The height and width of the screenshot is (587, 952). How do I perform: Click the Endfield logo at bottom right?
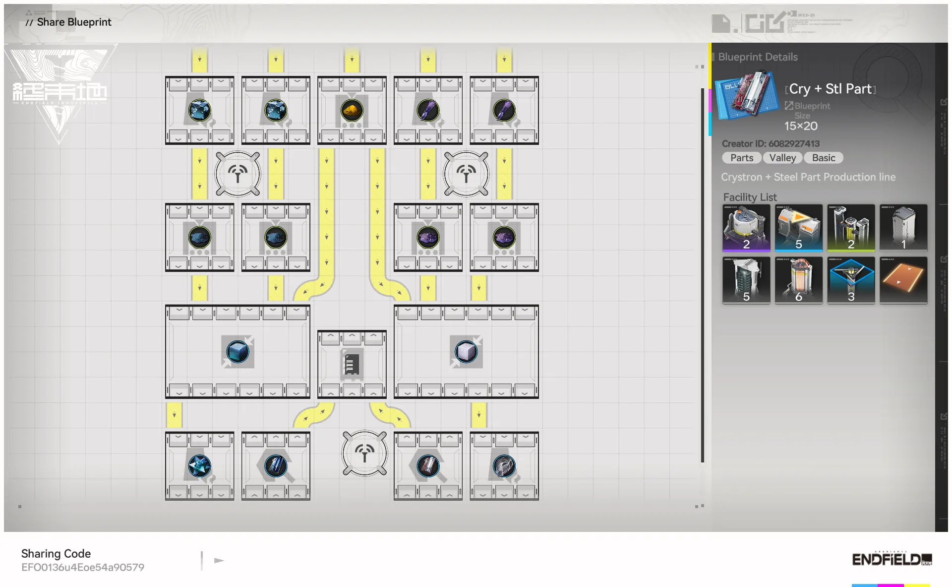point(892,559)
